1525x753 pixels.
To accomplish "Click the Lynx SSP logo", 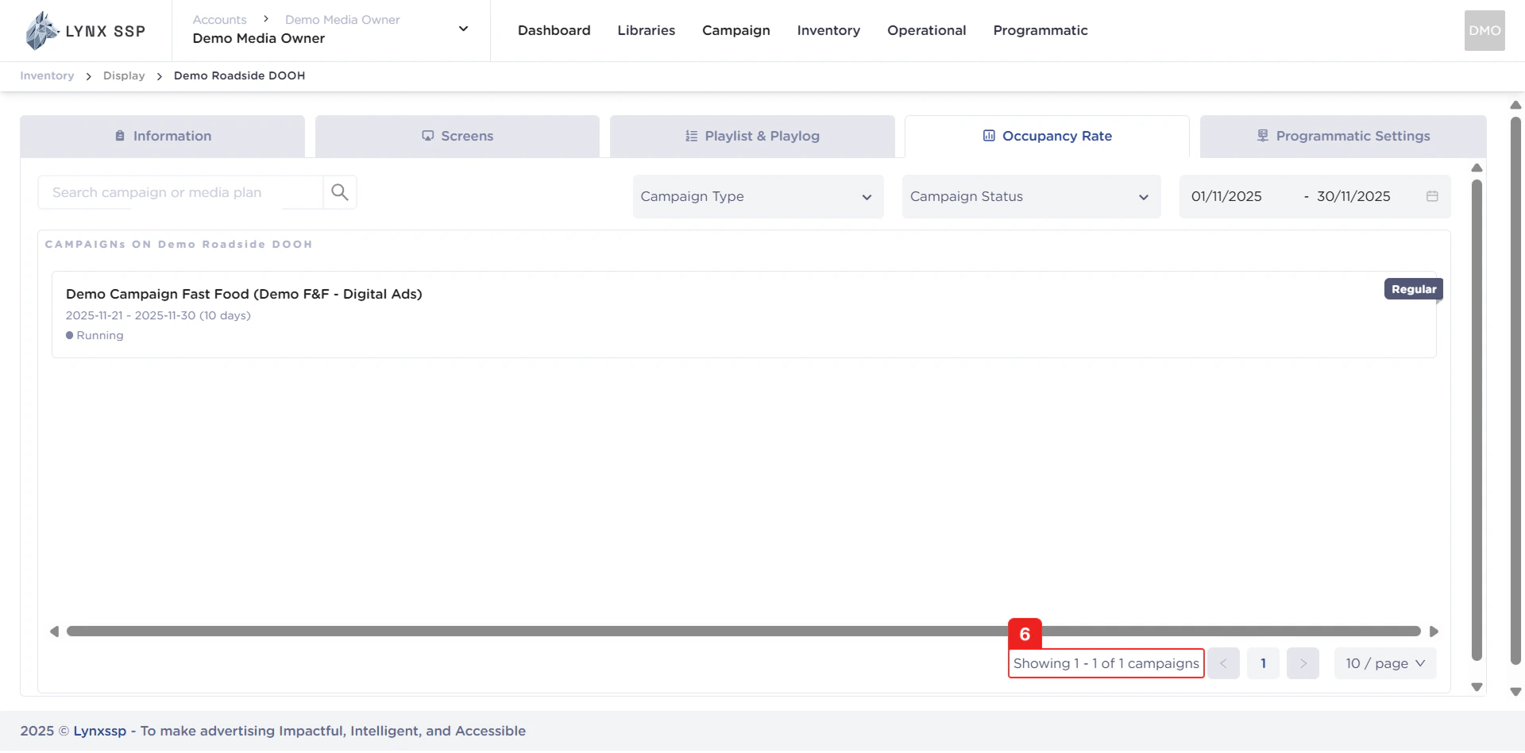I will coord(85,31).
